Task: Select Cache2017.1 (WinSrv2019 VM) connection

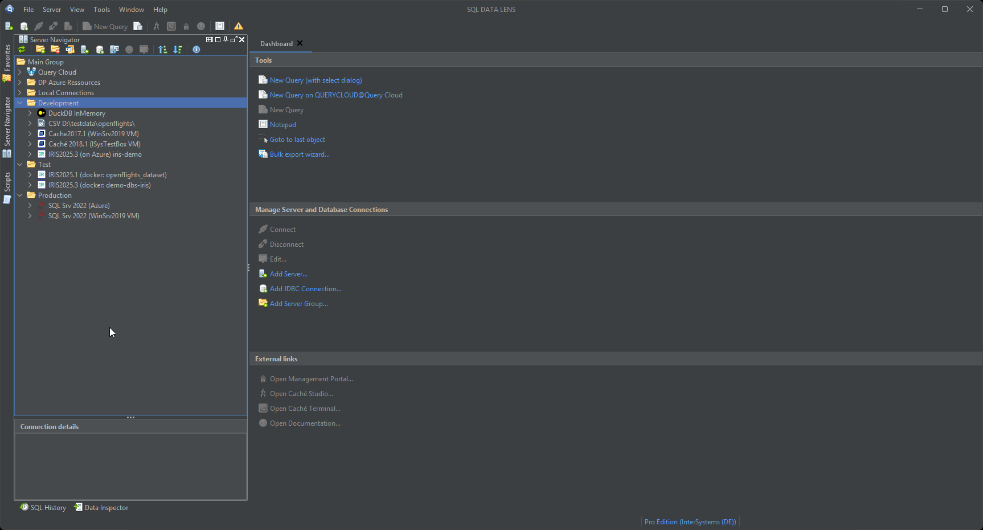Action: pos(93,134)
